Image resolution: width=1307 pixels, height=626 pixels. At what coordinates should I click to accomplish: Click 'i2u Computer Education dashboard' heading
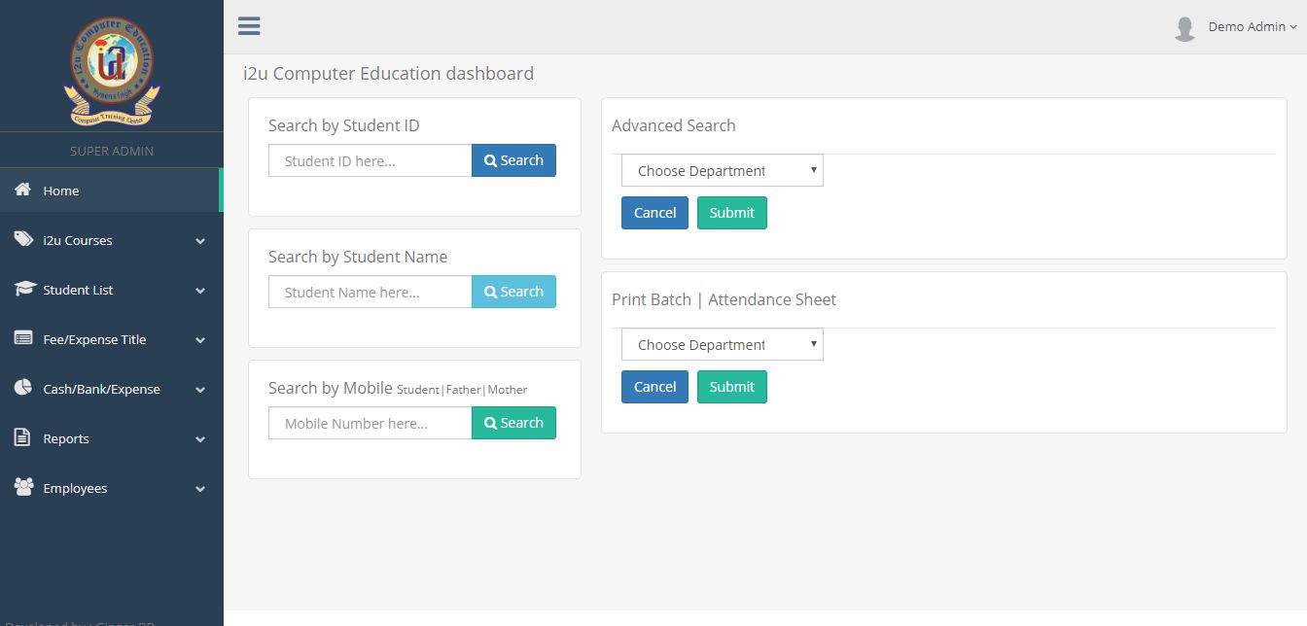[388, 73]
